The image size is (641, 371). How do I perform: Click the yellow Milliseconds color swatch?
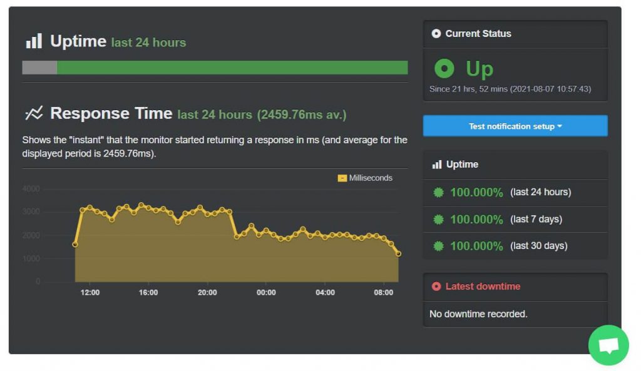coord(342,178)
